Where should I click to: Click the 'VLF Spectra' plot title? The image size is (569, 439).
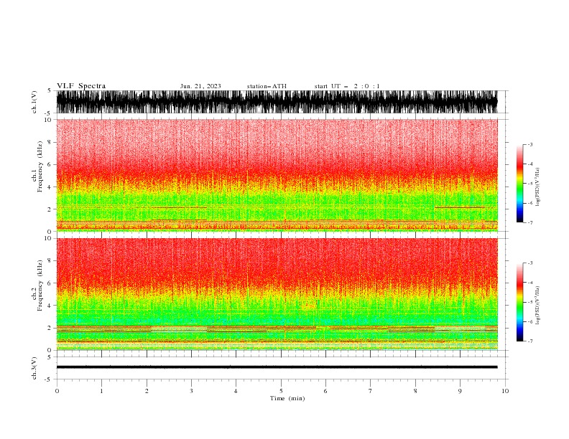click(81, 86)
